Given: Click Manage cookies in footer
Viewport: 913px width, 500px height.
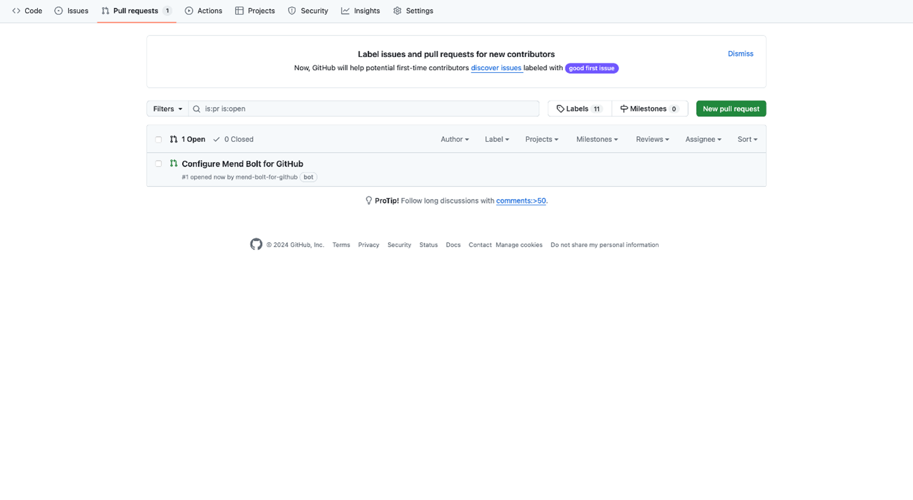Looking at the screenshot, I should pyautogui.click(x=519, y=245).
